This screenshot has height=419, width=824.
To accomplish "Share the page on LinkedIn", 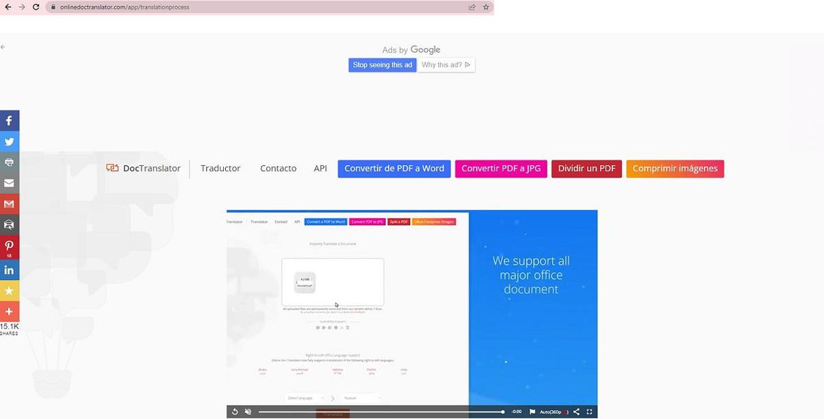I will pyautogui.click(x=9, y=270).
